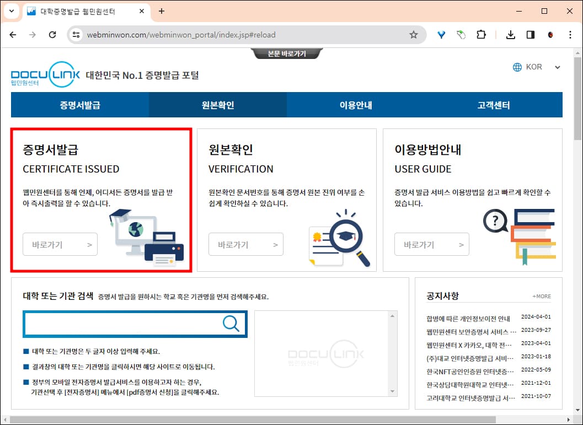Reload the page with the refresh icon
This screenshot has height=425, width=583.
coord(52,34)
